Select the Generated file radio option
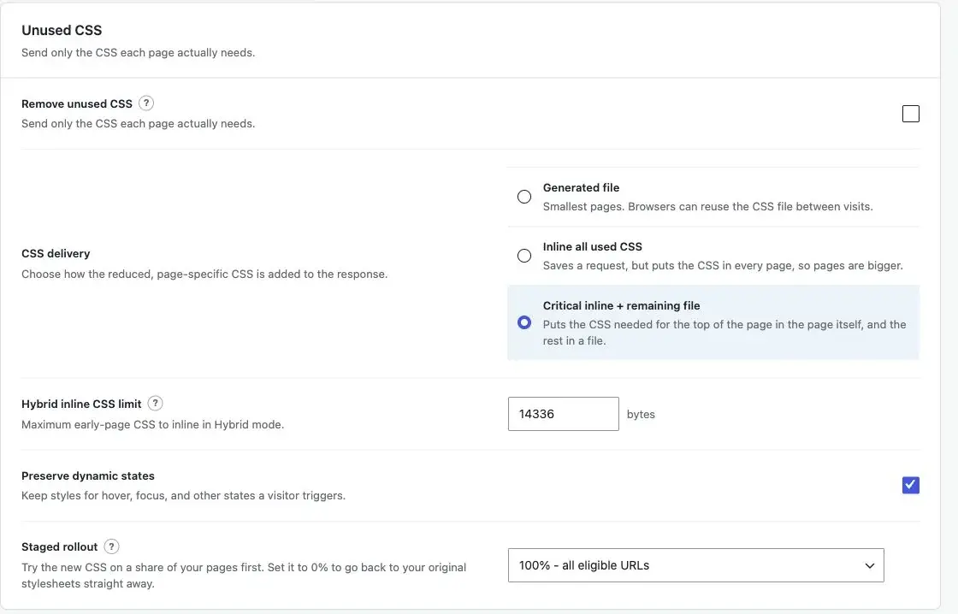Image resolution: width=958 pixels, height=614 pixels. pos(524,197)
